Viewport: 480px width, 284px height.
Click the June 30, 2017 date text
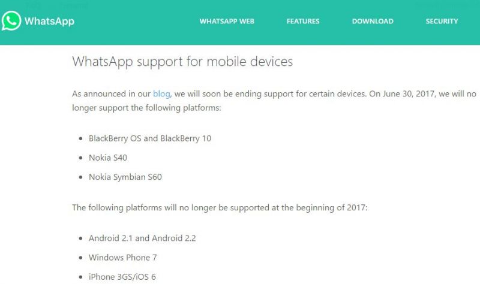click(409, 93)
